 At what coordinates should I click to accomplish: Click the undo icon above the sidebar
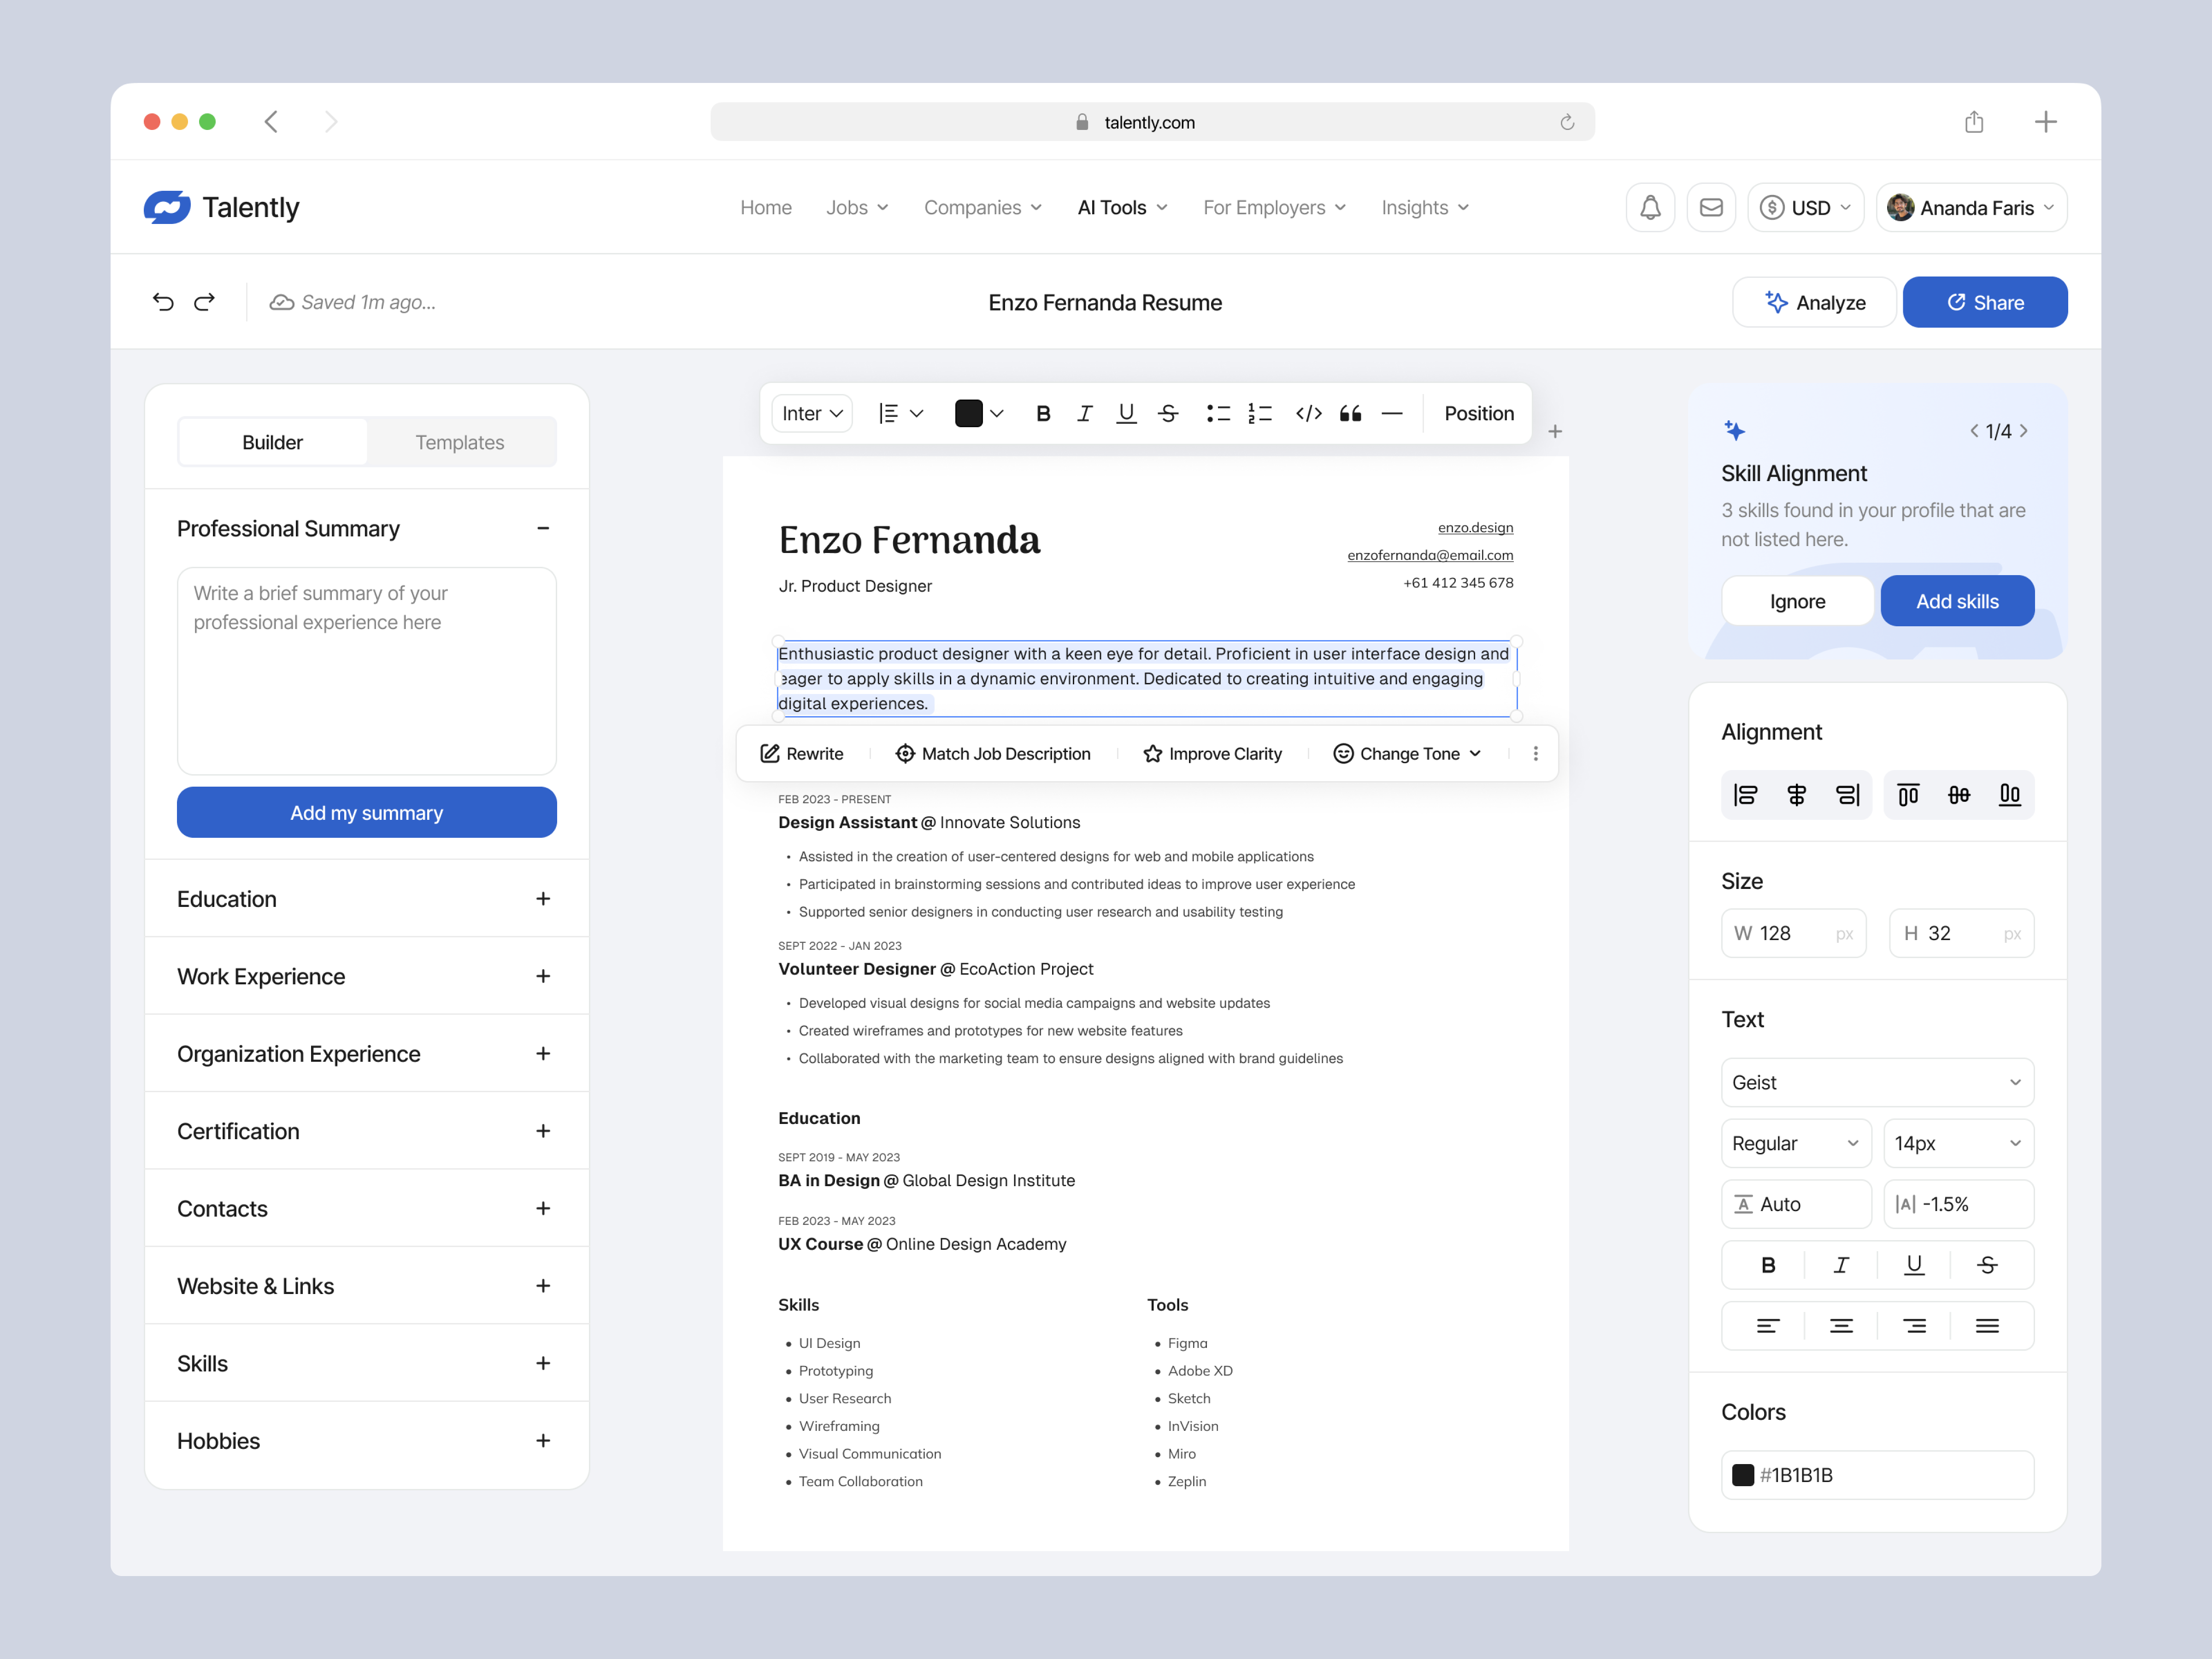165,301
